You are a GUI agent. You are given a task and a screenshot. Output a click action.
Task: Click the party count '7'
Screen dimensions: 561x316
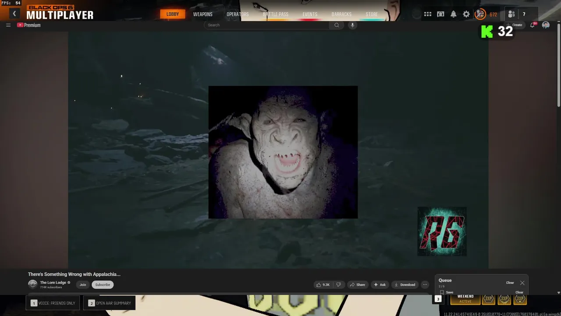coord(524,14)
